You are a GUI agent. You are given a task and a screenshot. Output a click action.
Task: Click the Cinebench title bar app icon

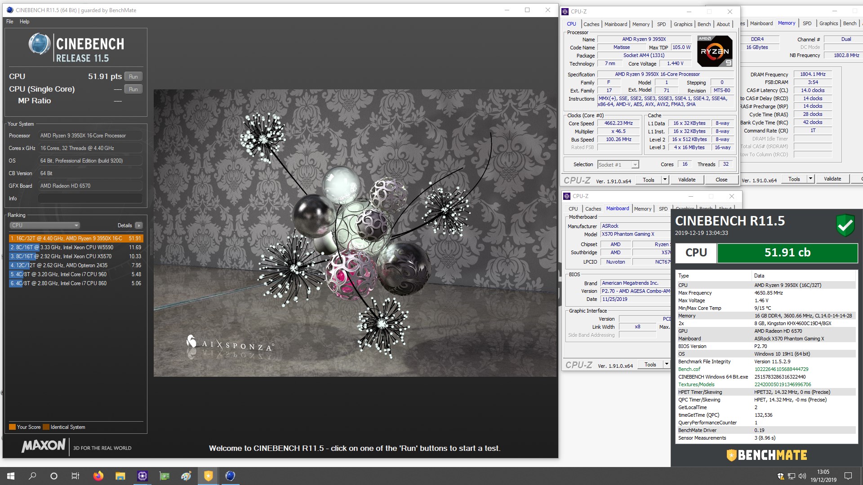[9, 10]
